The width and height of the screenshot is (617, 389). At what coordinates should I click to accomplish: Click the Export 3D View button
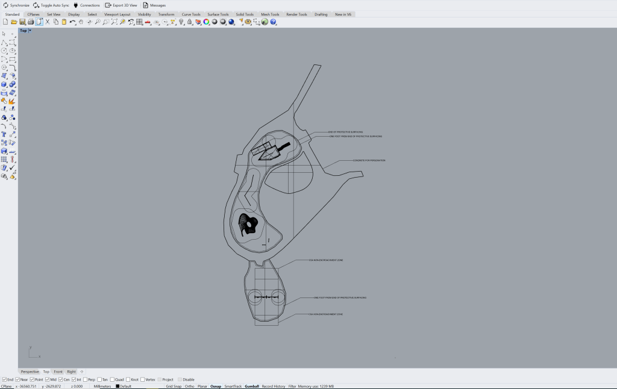coord(121,5)
